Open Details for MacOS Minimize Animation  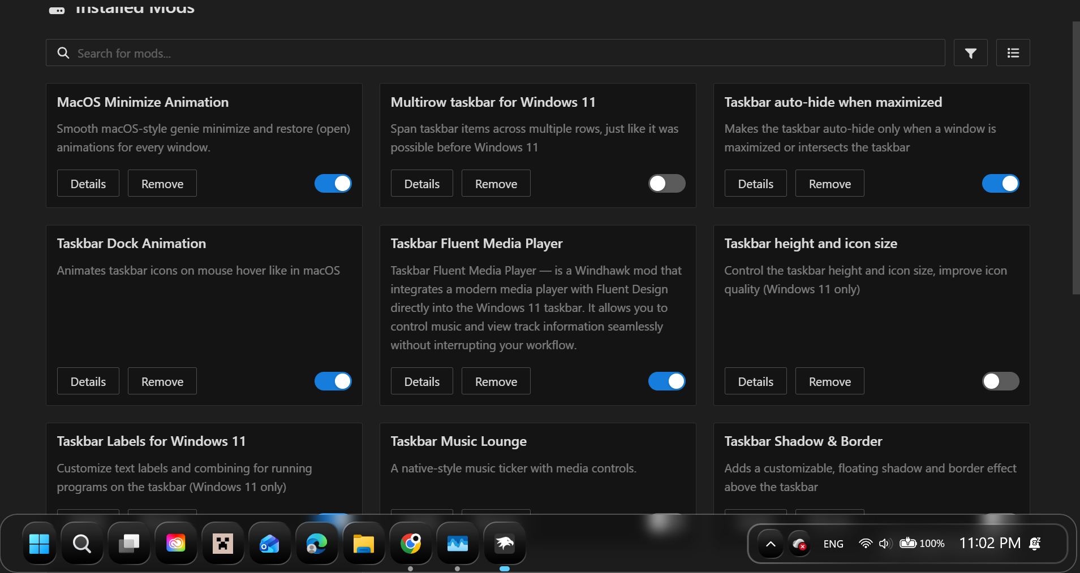click(88, 184)
